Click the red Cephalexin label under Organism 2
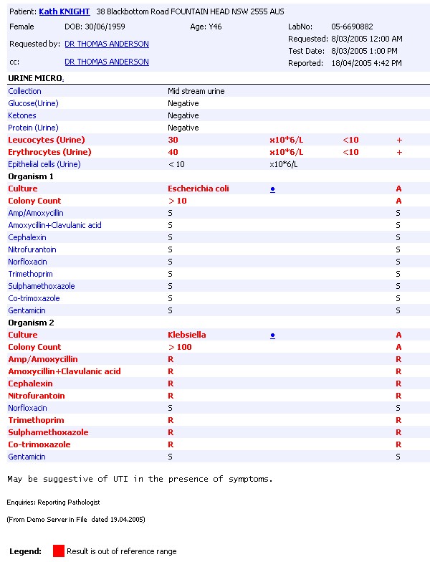This screenshot has height=562, width=430. (30, 384)
